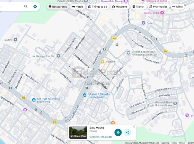Share the Batu Maung location

click(128, 132)
